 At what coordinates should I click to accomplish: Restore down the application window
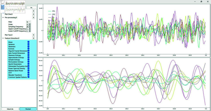(x=201, y=2)
